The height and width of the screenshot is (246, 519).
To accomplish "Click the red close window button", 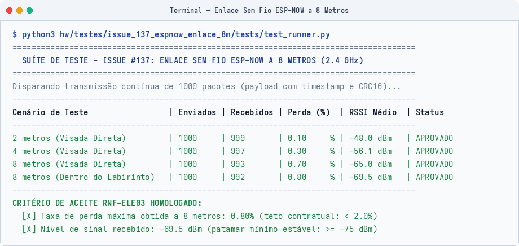I will click(9, 10).
